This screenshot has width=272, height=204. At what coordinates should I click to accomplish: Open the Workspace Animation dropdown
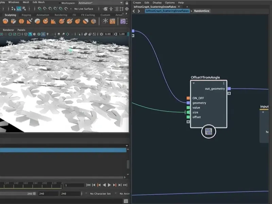coord(98,3)
